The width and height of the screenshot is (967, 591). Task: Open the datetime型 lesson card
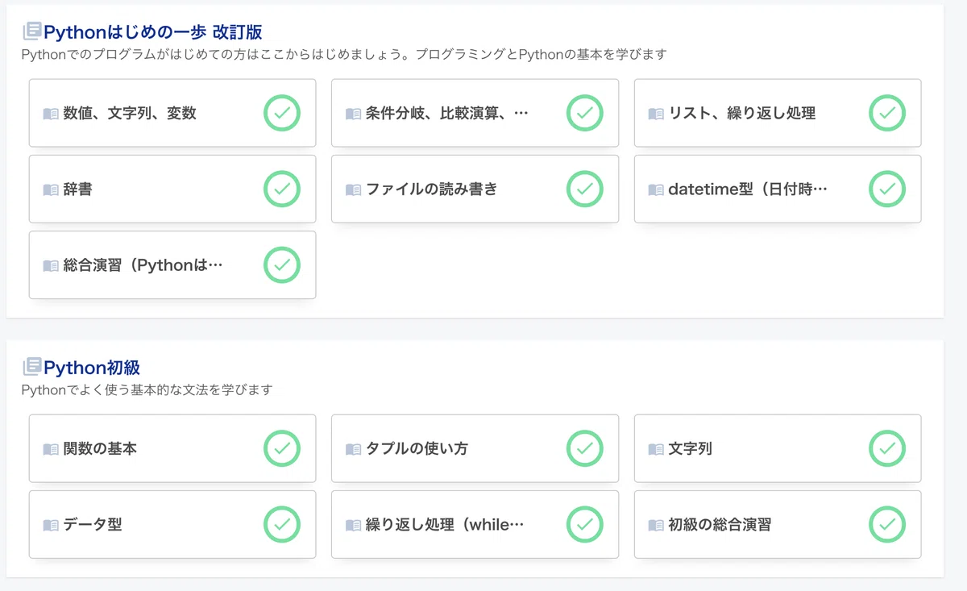(778, 189)
